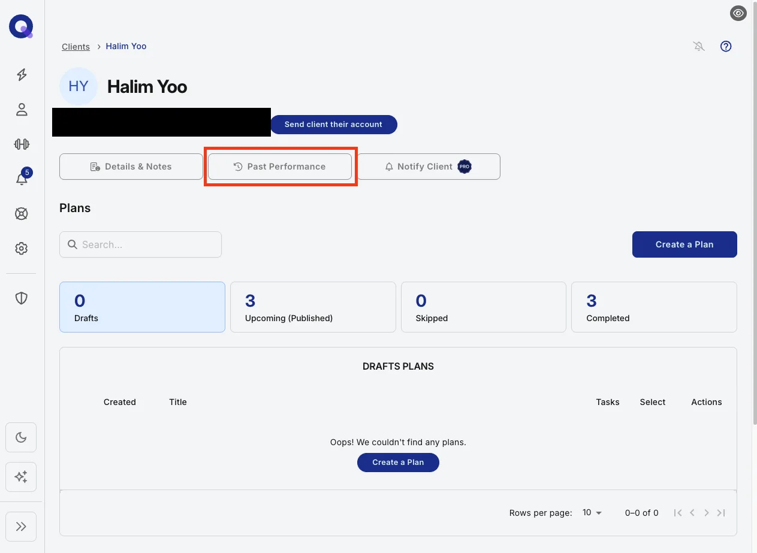This screenshot has width=757, height=553.
Task: Open the help question mark icon
Action: point(726,46)
